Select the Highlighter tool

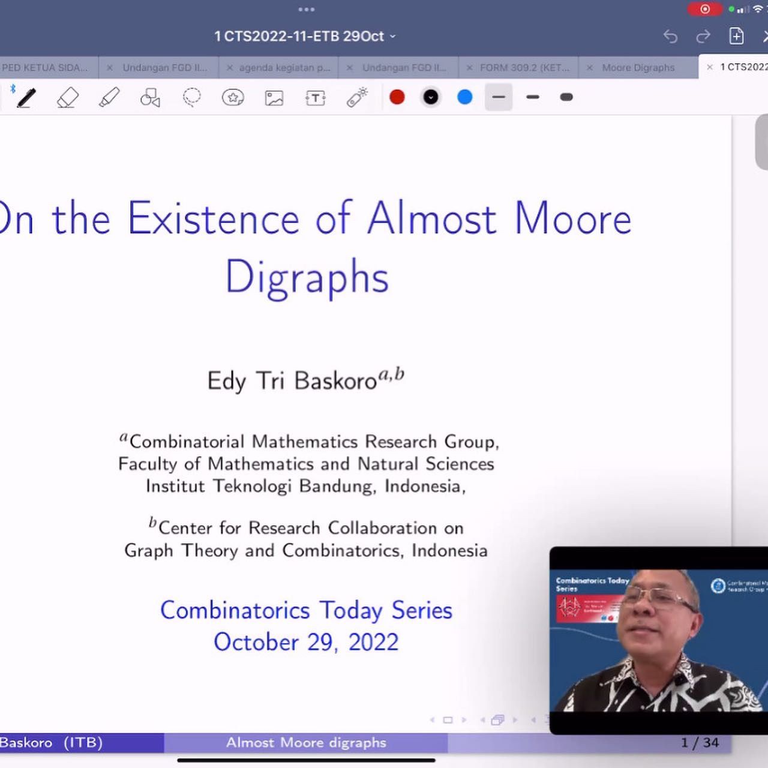(109, 97)
